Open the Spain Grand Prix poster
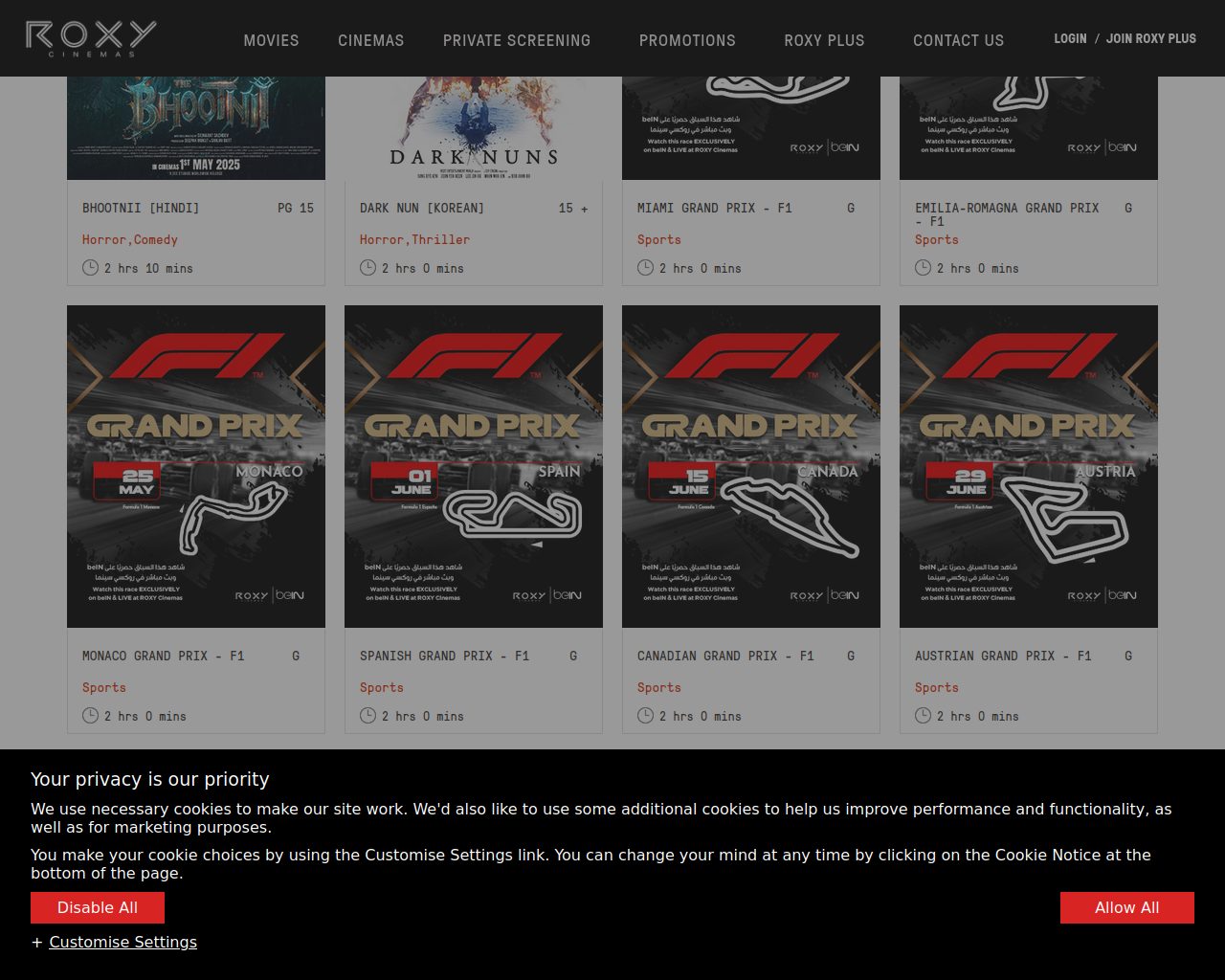Image resolution: width=1225 pixels, height=980 pixels. pos(474,466)
